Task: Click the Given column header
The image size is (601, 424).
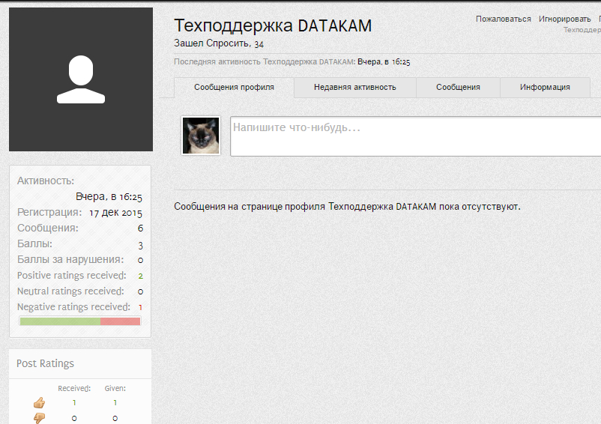Action: 115,388
